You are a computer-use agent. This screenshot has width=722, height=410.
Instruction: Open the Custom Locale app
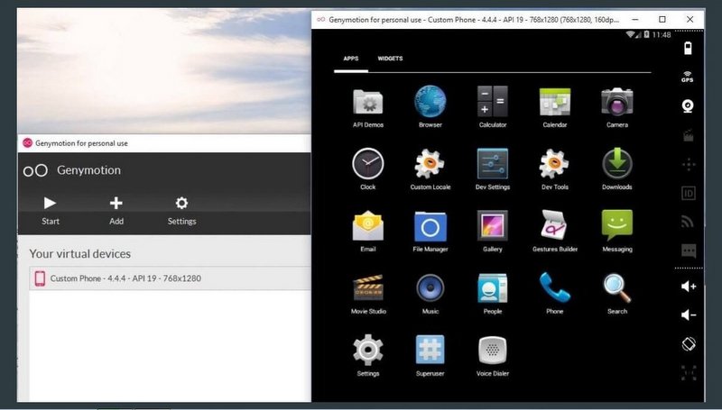pyautogui.click(x=430, y=169)
